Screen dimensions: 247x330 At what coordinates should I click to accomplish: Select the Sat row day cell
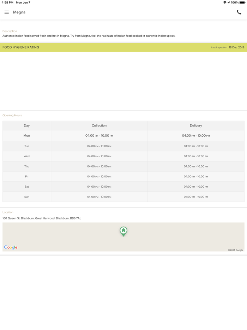tap(27, 187)
